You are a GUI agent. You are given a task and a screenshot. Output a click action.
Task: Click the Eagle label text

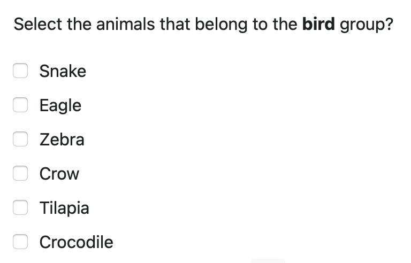coord(60,105)
